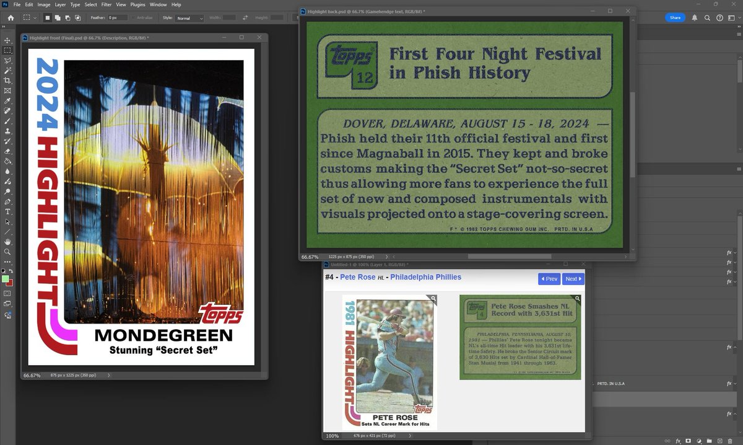This screenshot has height=445, width=743.
Task: Choose Subtract from Selection mode
Action: point(67,18)
